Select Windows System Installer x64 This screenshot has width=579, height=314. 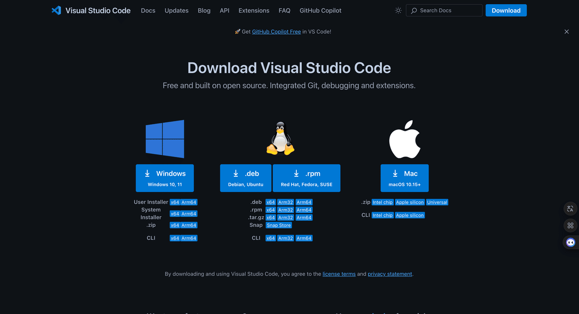click(175, 214)
